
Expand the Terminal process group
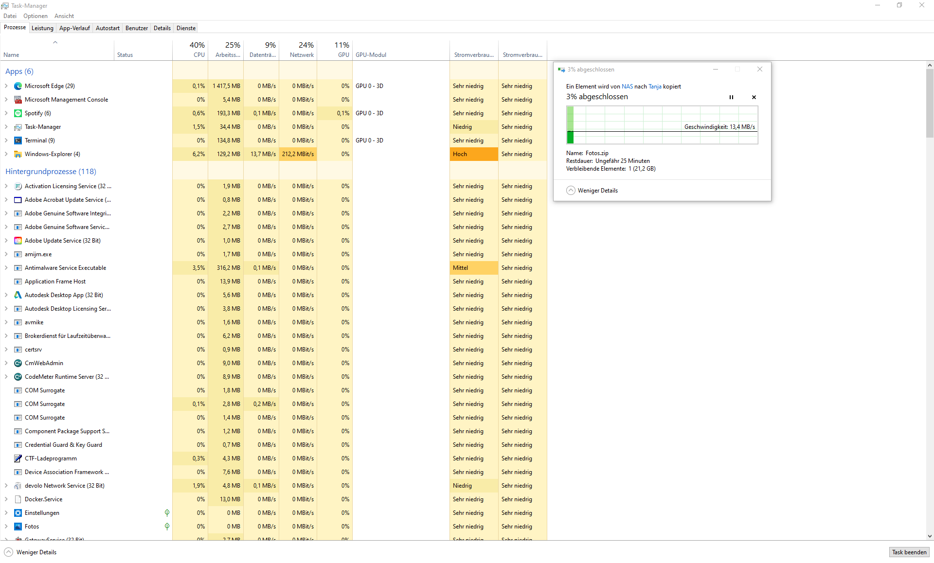[x=6, y=141]
